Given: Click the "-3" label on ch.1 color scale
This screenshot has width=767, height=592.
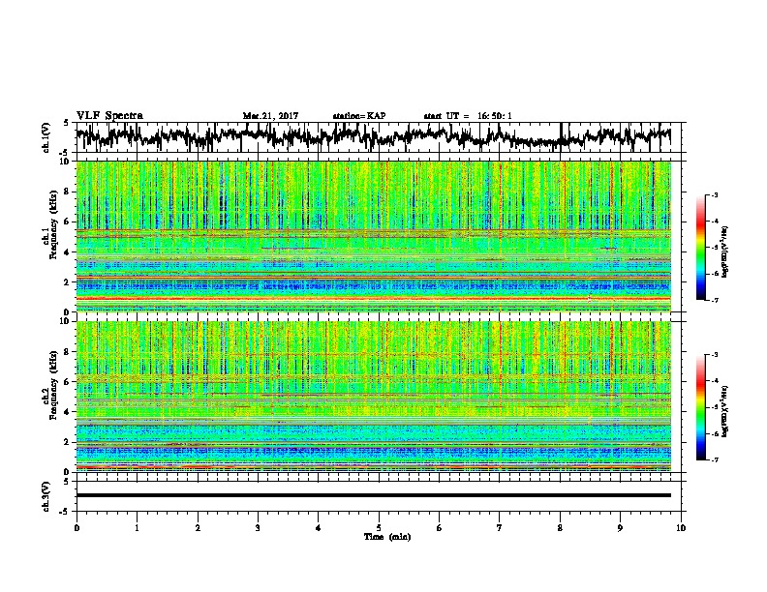Looking at the screenshot, I should (715, 195).
